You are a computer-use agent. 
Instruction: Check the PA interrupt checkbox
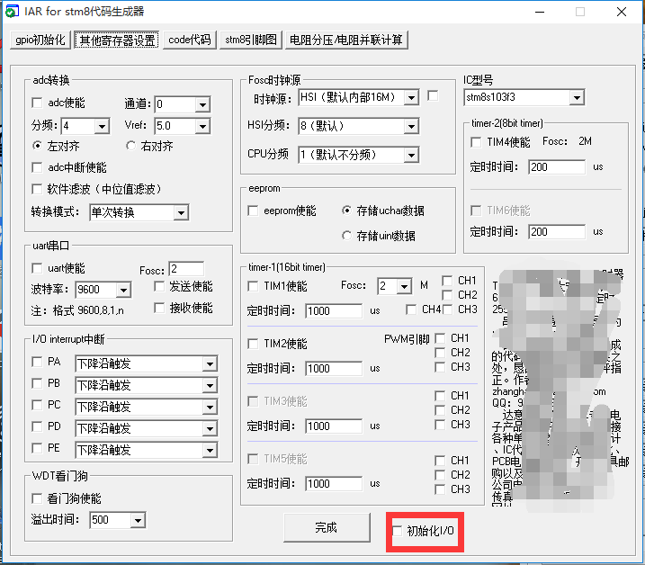37,362
